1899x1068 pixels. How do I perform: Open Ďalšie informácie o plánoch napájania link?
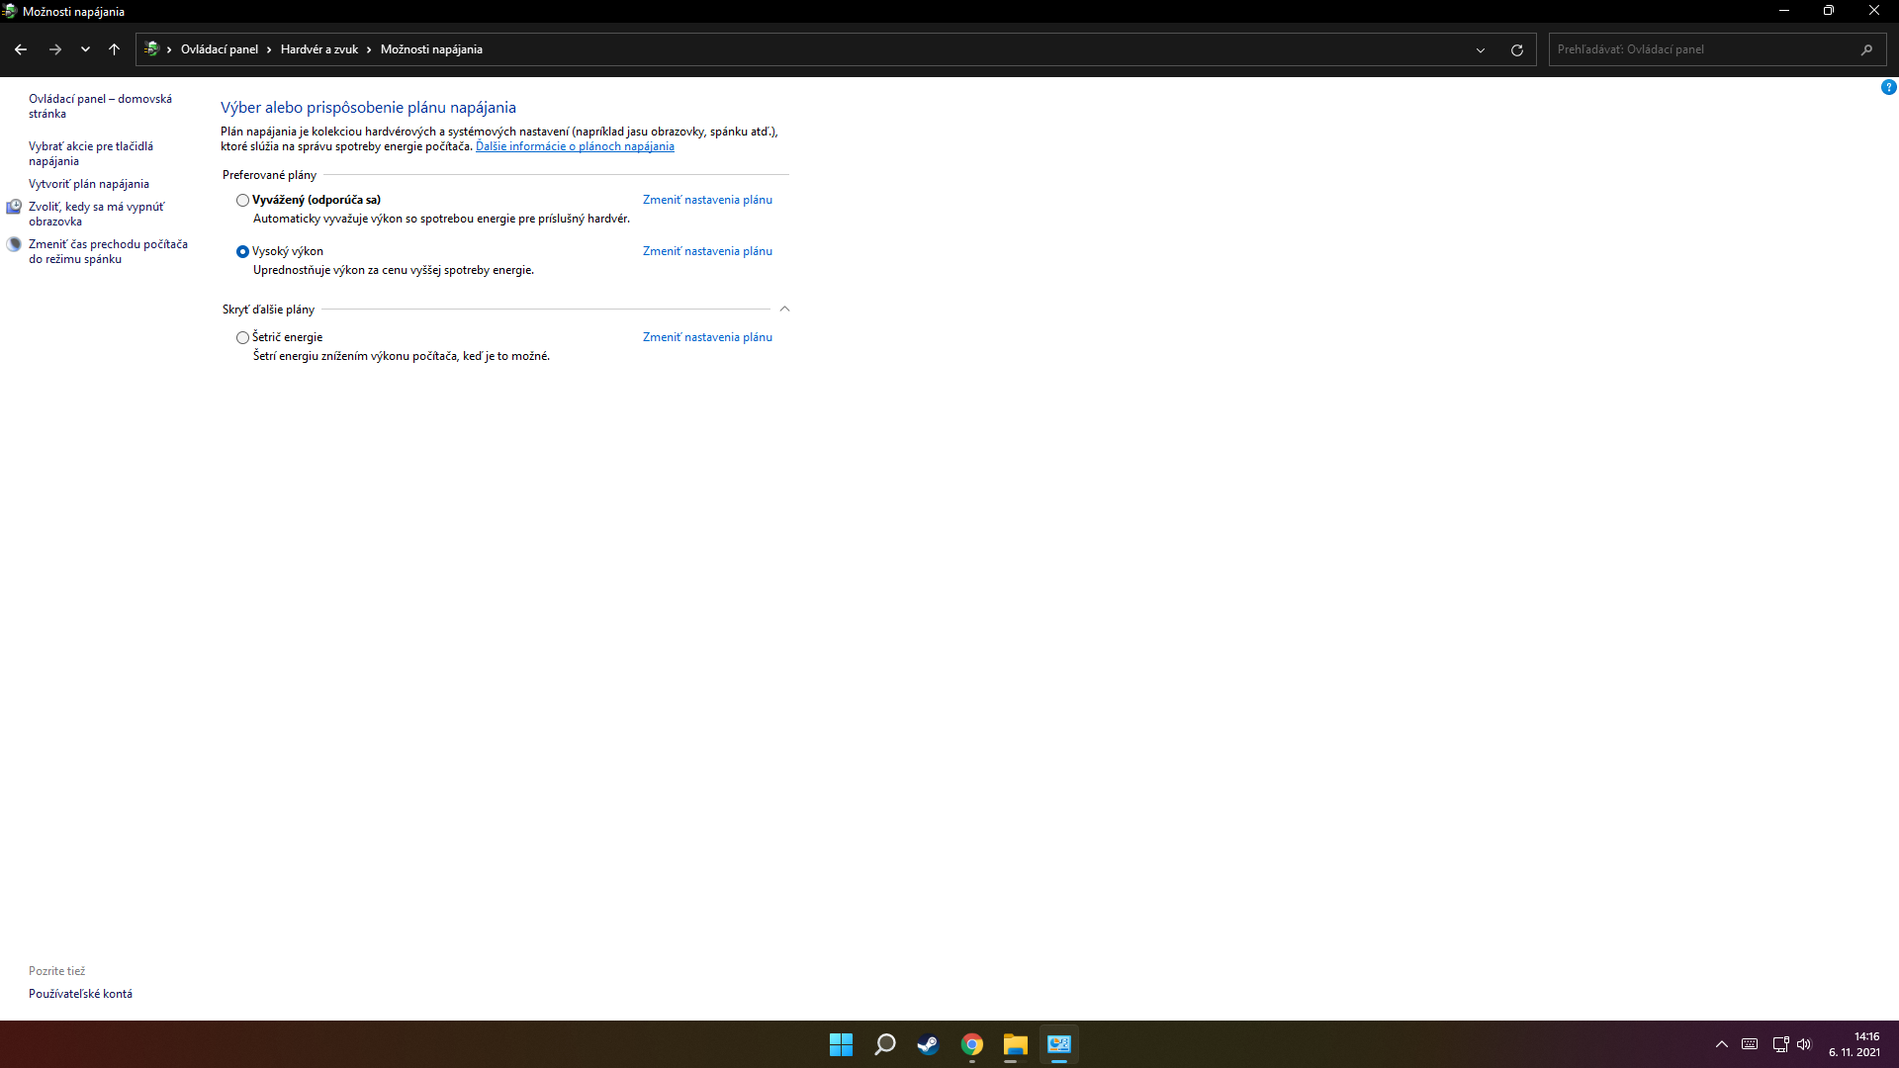tap(575, 146)
